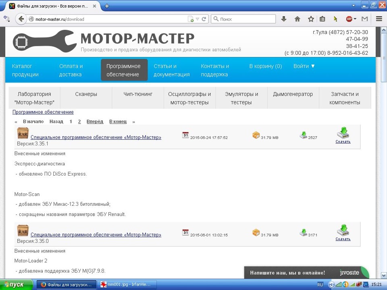387x290 pixels.
Task: Open the list all tabs dropdown arrow
Action: point(354,5)
